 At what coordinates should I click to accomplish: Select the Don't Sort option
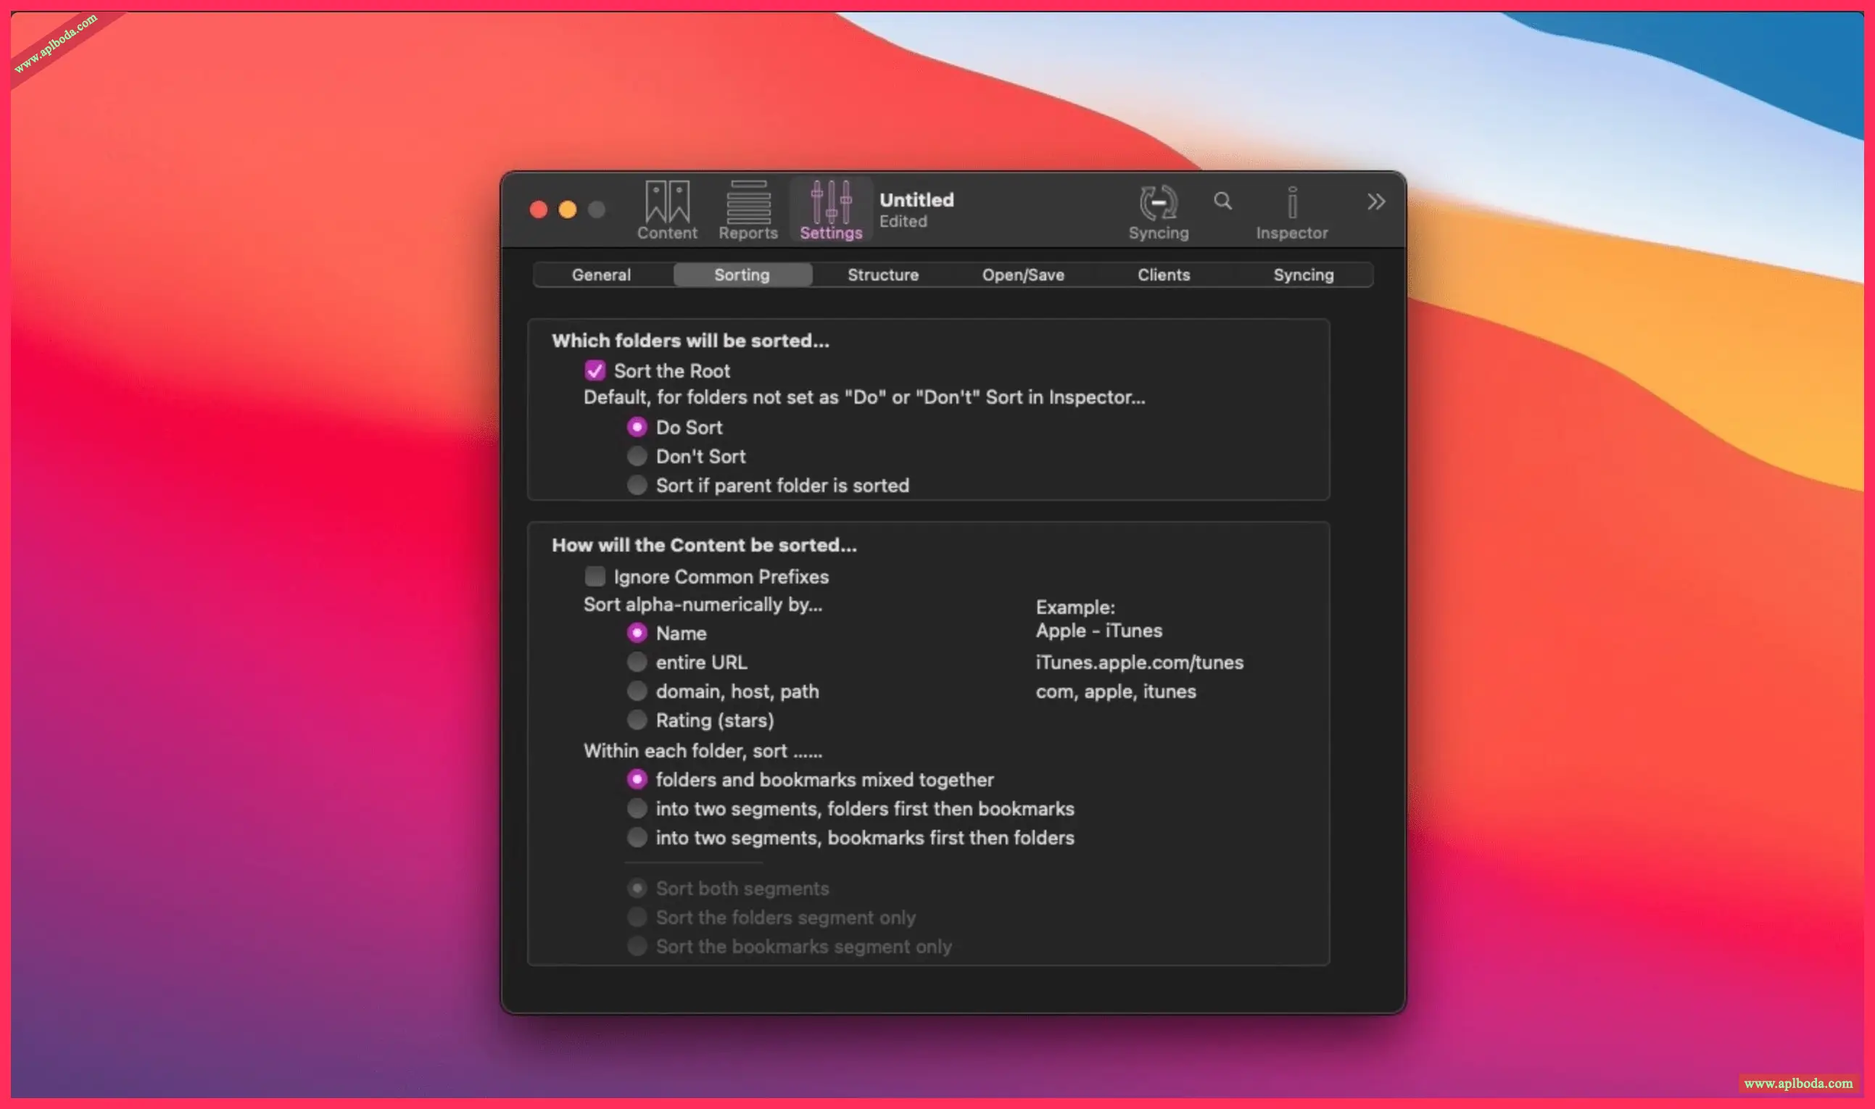(x=637, y=456)
